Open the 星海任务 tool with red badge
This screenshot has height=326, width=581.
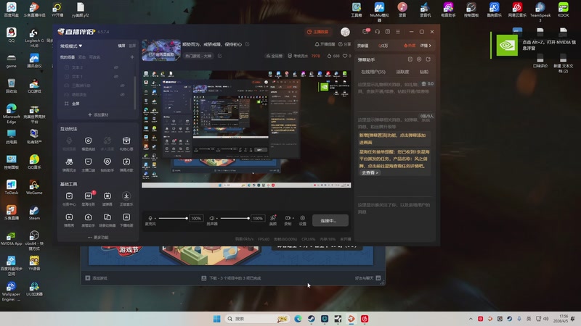[x=88, y=198]
